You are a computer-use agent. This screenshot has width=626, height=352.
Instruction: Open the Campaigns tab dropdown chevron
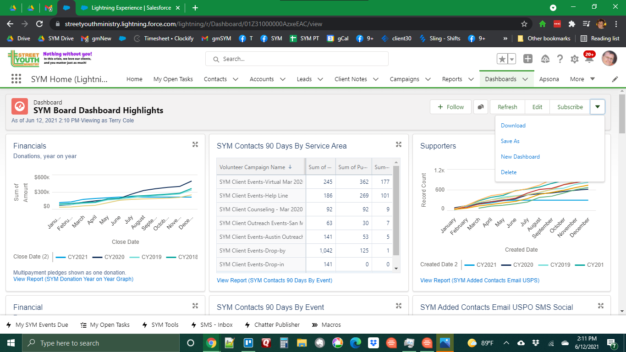click(x=428, y=79)
